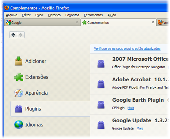Viewport: 170px width, 139px height.
Task: Click the blue Plugins brick icon in the sidebar
Action: [19, 109]
